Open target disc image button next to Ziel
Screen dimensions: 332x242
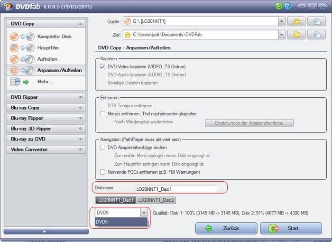pyautogui.click(x=316, y=35)
